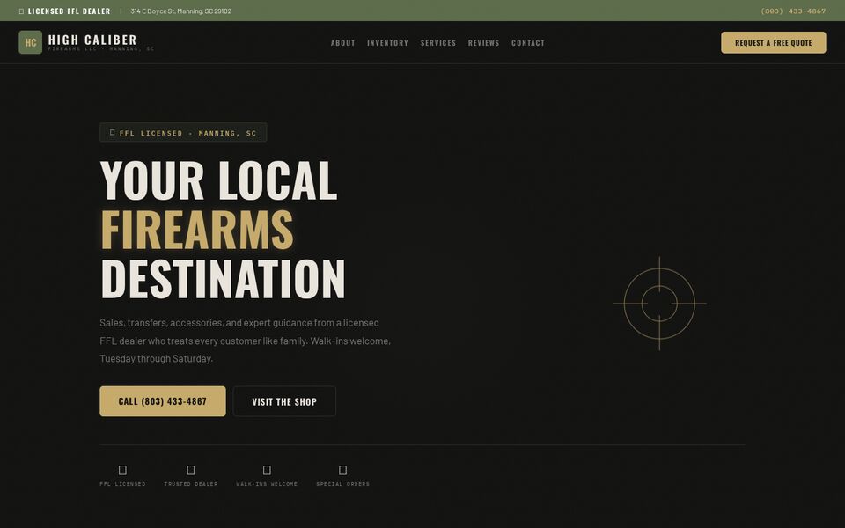Image resolution: width=845 pixels, height=528 pixels.
Task: Open the Services nav link
Action: click(x=438, y=43)
